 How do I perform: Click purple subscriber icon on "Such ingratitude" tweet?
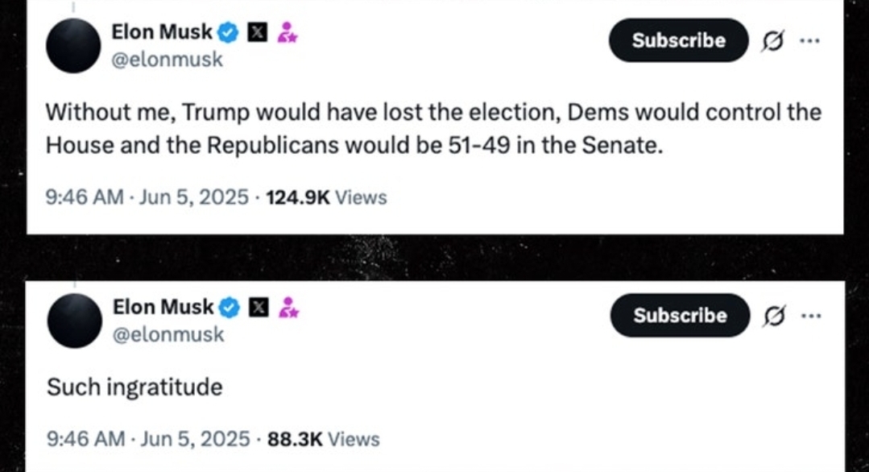(287, 307)
